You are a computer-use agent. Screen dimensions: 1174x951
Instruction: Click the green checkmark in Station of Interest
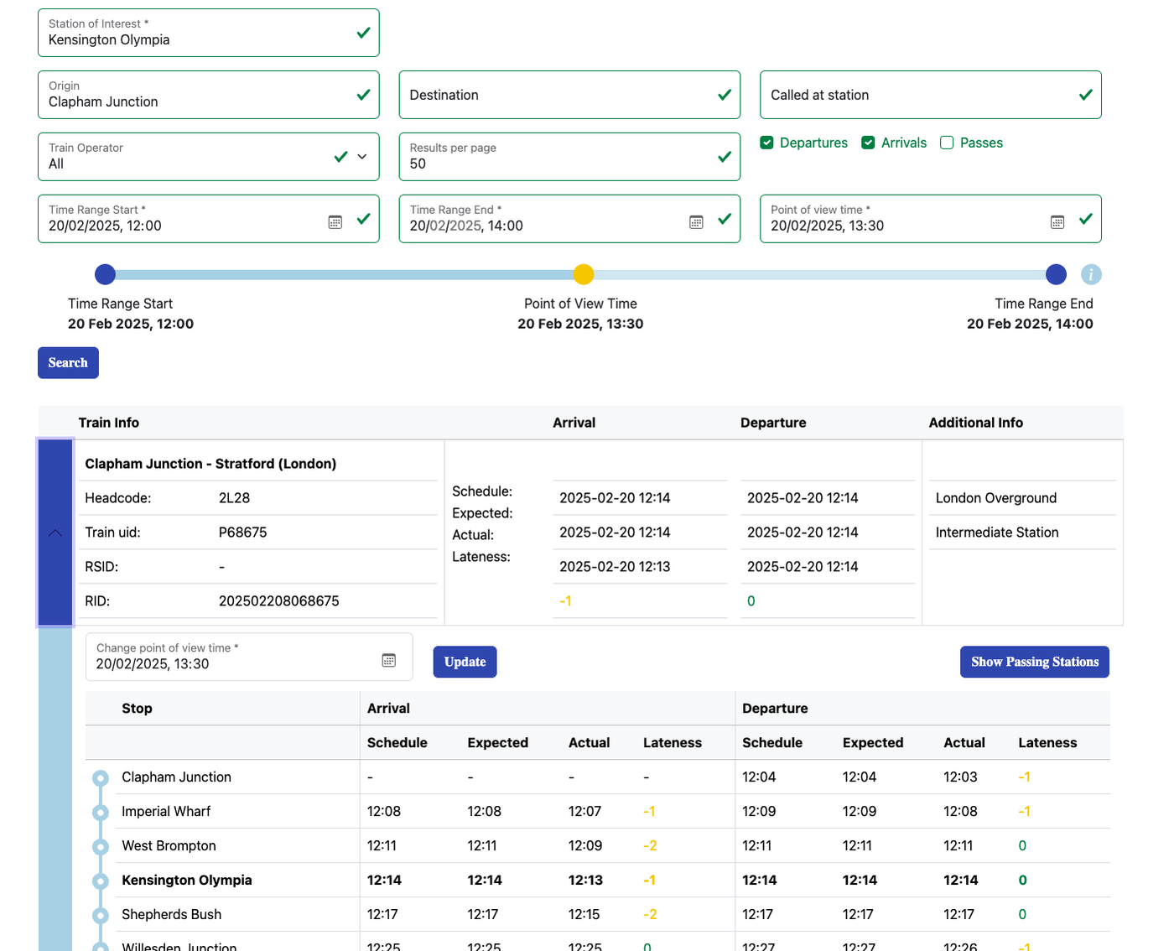[x=362, y=33]
